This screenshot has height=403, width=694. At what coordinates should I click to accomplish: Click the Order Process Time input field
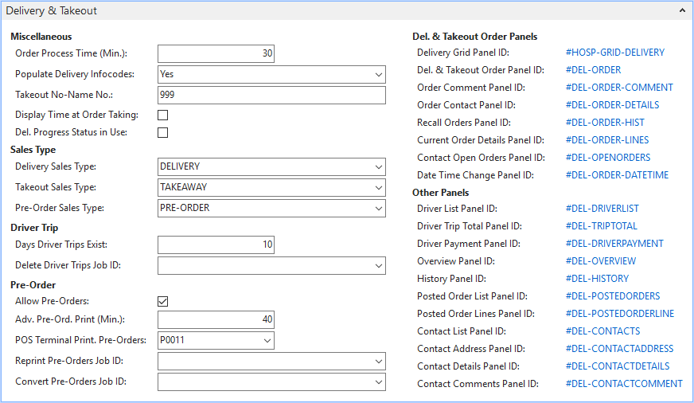pos(216,54)
